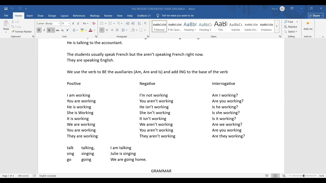Image resolution: width=326 pixels, height=183 pixels.
Task: Open word count showing 898 words
Action: 23,176
